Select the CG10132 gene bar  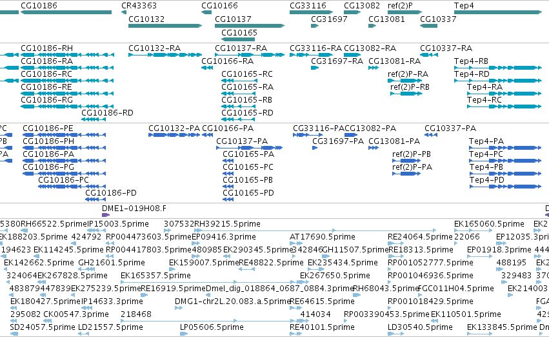click(165, 26)
